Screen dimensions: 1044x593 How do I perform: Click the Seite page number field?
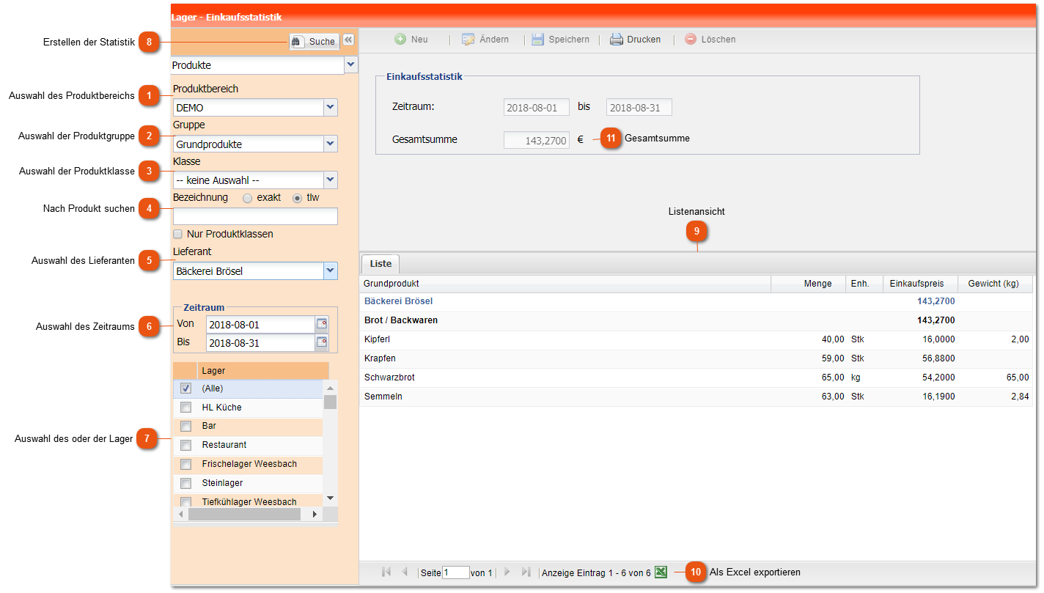pyautogui.click(x=456, y=572)
